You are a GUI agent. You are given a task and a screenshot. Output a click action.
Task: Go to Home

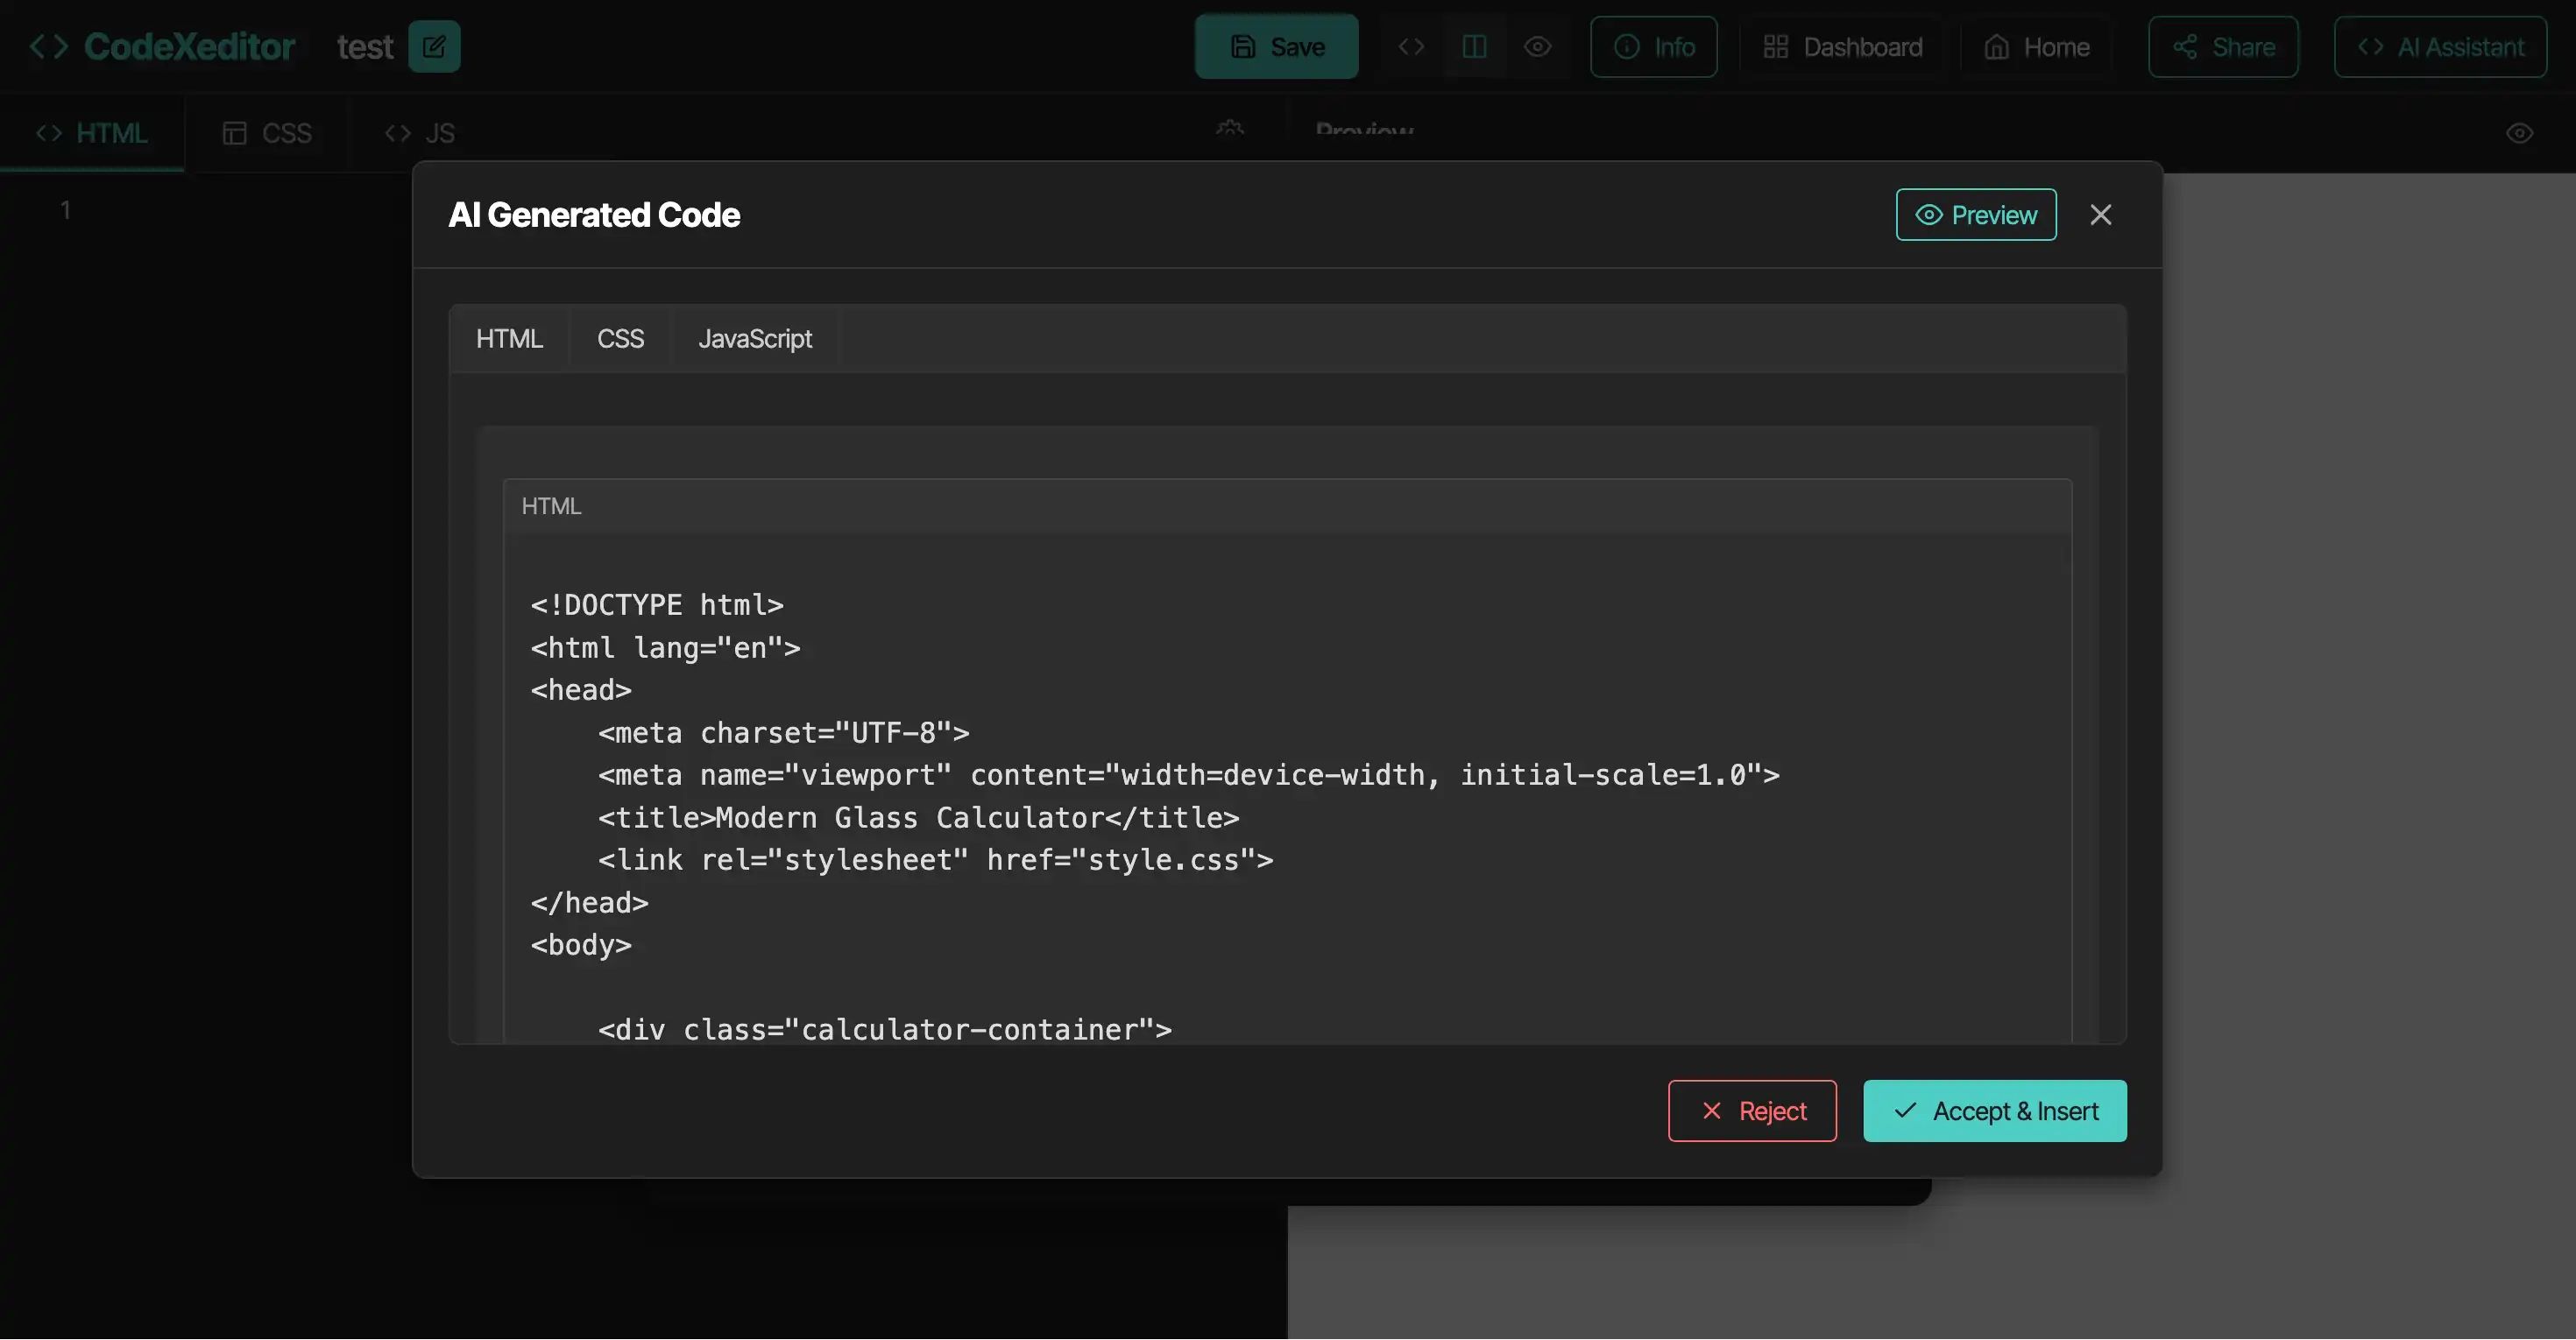(x=2037, y=47)
